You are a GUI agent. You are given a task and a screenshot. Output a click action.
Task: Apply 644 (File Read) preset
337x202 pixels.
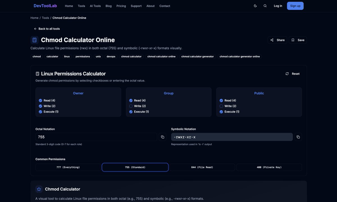pos(202,167)
